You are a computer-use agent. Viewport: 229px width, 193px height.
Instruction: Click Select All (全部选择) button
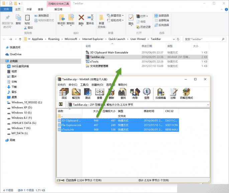[162, 15]
